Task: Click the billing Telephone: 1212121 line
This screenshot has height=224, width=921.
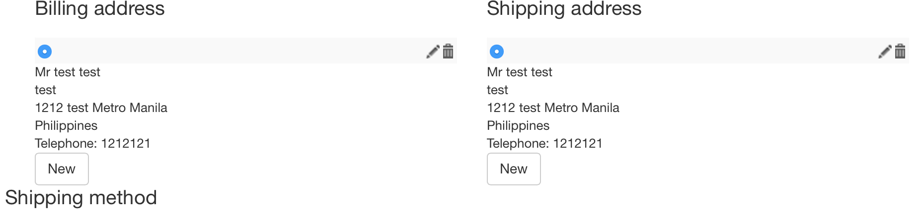Action: click(92, 144)
